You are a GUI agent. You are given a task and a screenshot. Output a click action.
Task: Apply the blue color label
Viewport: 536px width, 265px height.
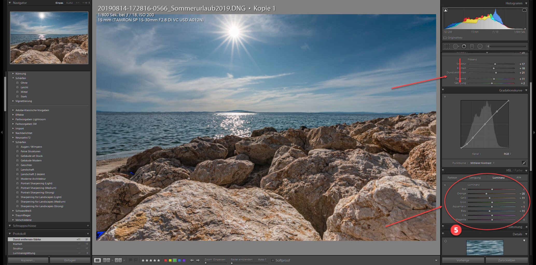(179, 260)
